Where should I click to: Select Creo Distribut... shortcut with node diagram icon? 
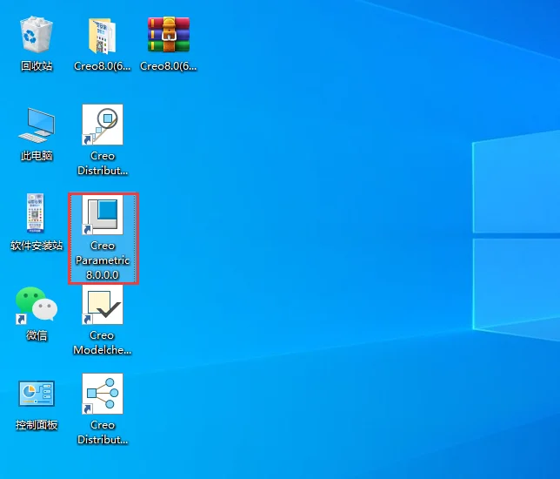103,394
